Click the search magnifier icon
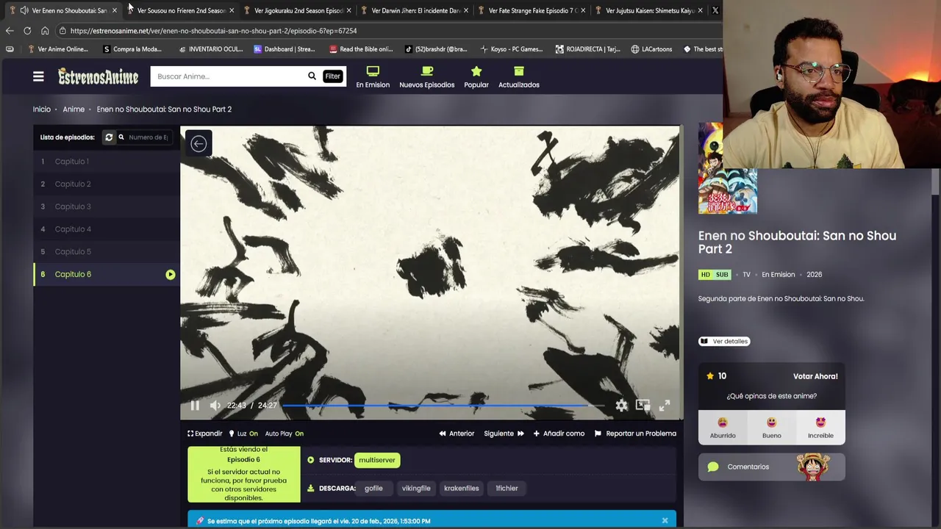 (312, 76)
